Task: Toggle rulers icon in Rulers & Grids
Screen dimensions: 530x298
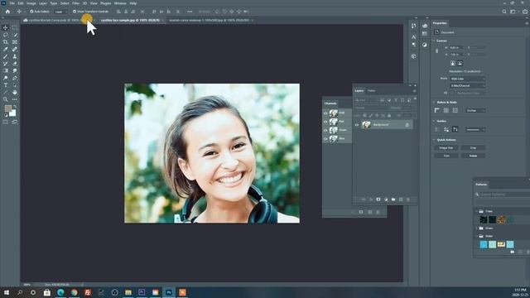Action: [437, 110]
